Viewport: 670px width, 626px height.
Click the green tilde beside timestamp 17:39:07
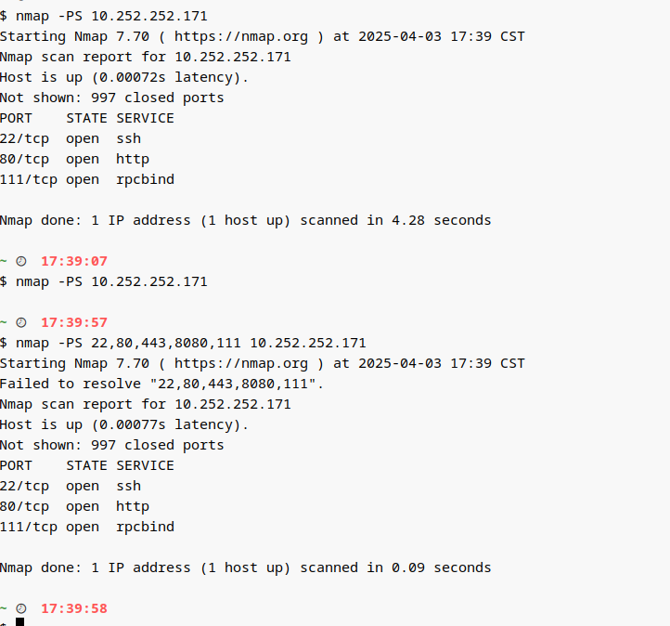pyautogui.click(x=4, y=262)
